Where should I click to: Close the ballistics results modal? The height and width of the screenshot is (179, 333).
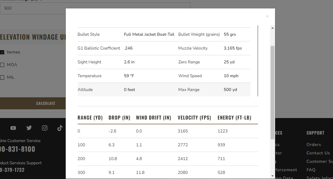(267, 17)
